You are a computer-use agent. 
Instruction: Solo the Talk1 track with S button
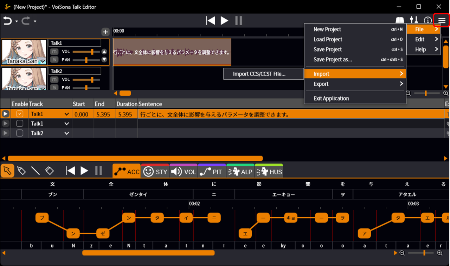tap(54, 60)
